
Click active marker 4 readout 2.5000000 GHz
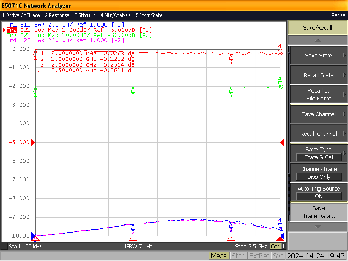[x=86, y=70]
